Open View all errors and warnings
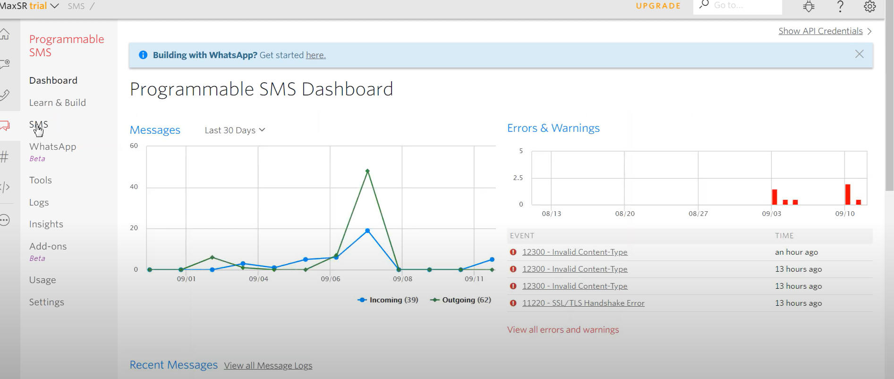Screen dimensions: 894x379 pos(563,330)
